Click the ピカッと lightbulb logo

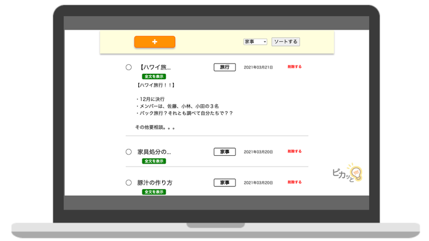tap(347, 173)
